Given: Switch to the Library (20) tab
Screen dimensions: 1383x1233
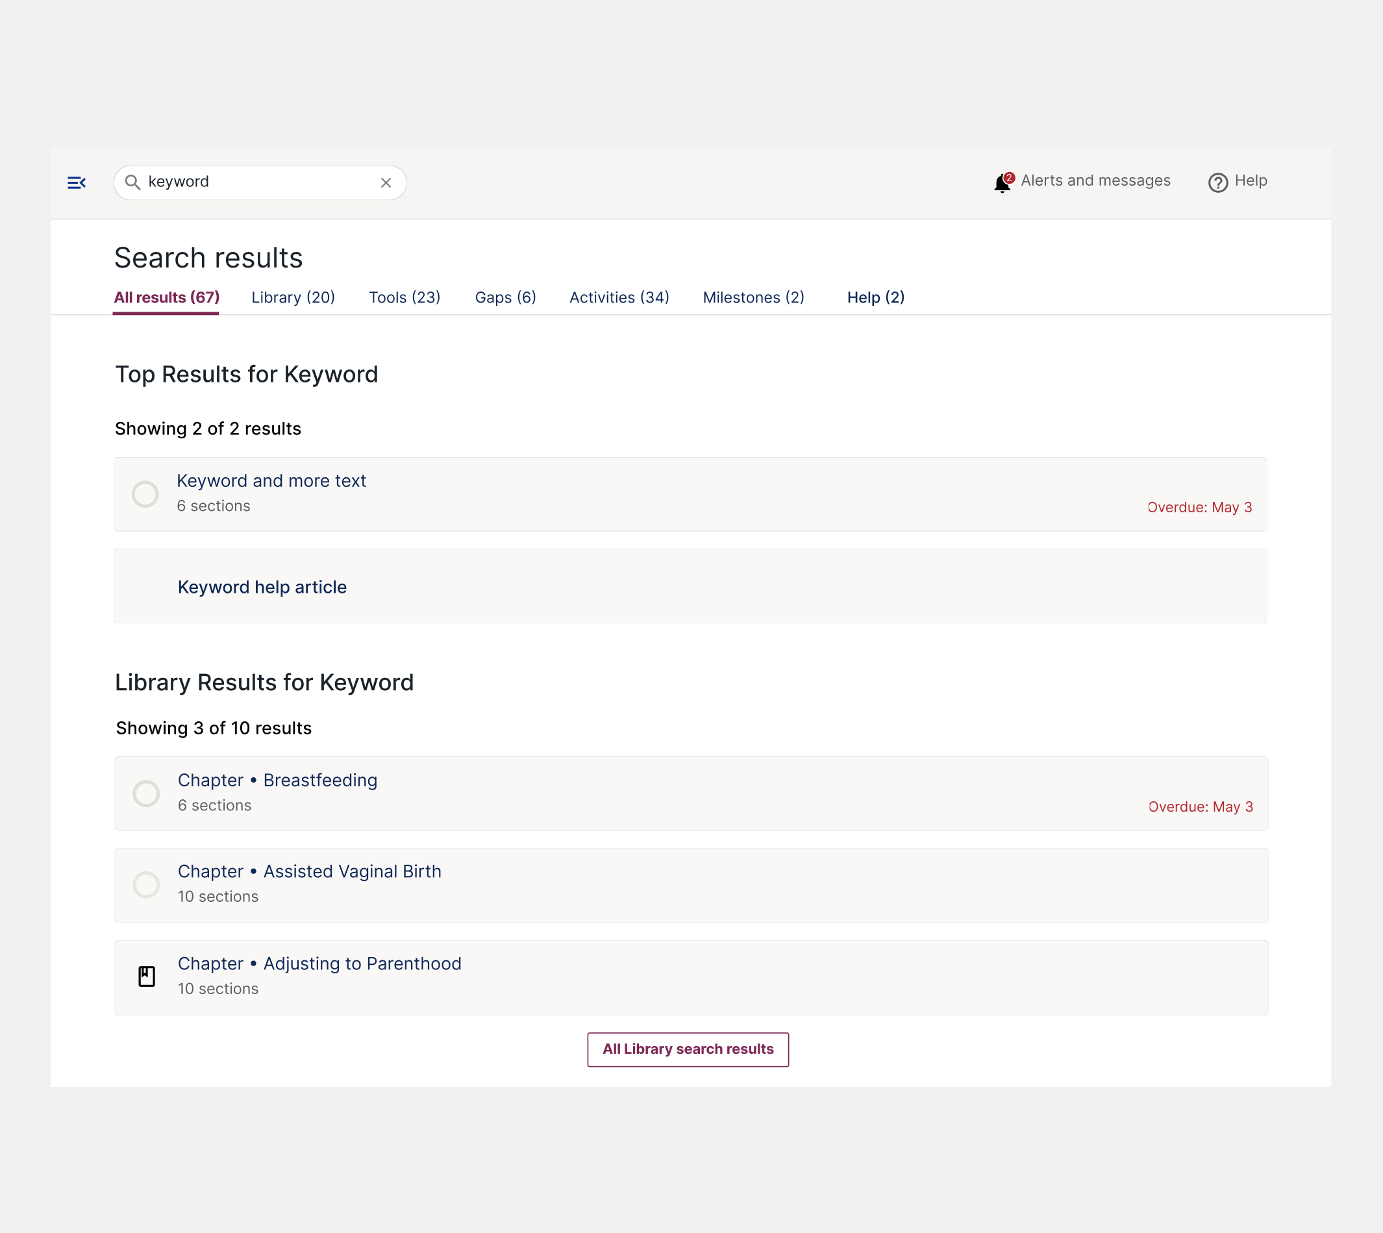Looking at the screenshot, I should (293, 297).
